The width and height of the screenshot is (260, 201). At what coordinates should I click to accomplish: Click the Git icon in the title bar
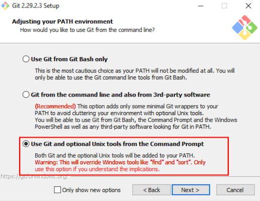click(5, 6)
